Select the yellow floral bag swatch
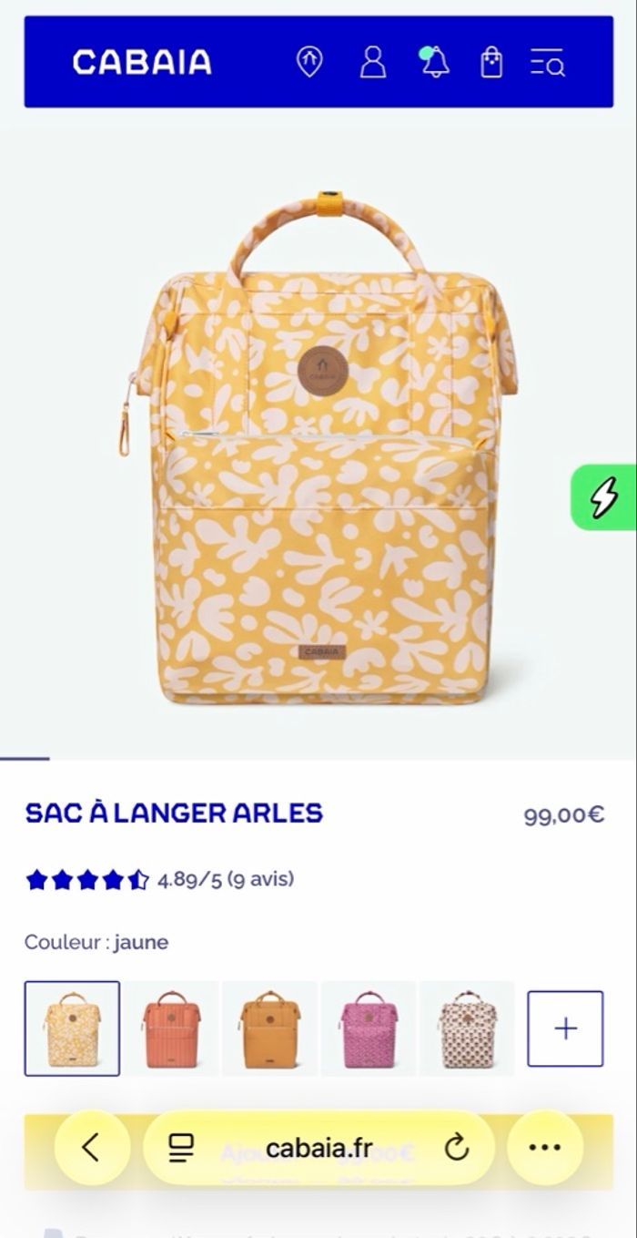 [72, 1028]
